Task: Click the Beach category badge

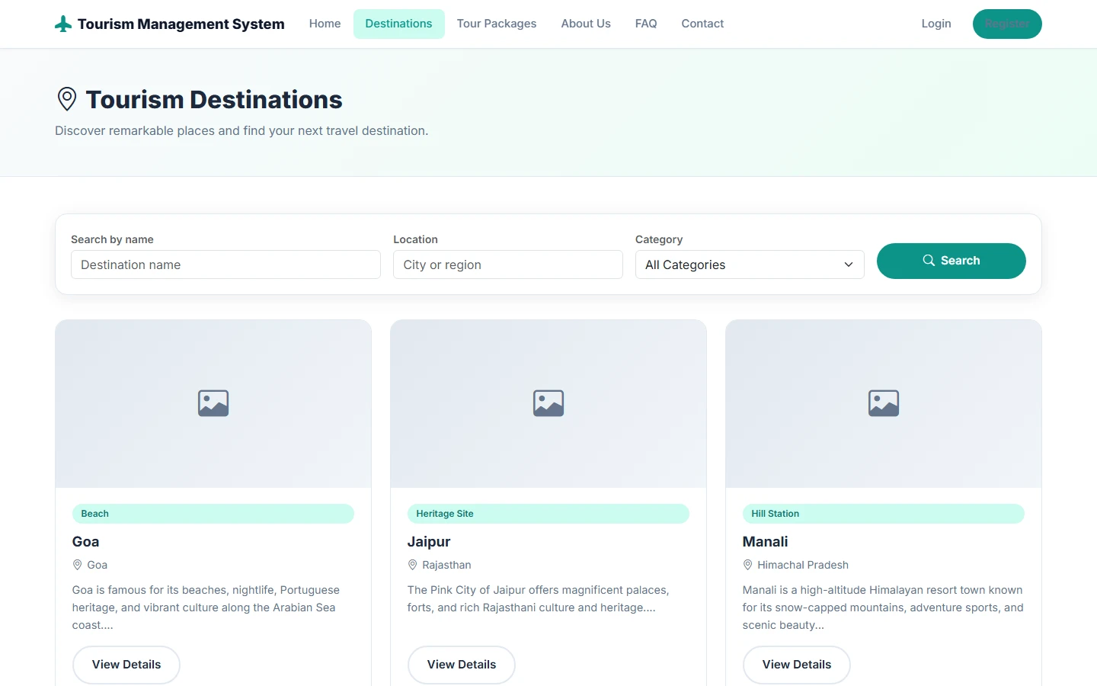Action: click(x=213, y=514)
